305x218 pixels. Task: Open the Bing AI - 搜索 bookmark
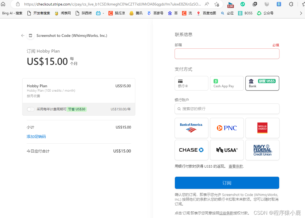pyautogui.click(x=12, y=13)
